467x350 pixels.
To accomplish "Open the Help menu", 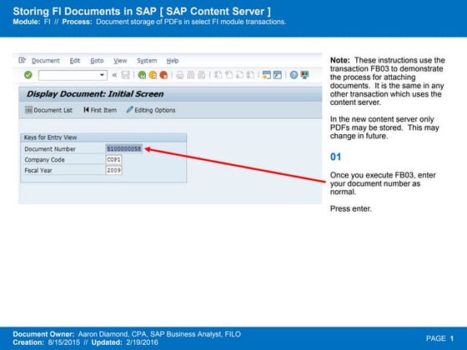I will [173, 61].
